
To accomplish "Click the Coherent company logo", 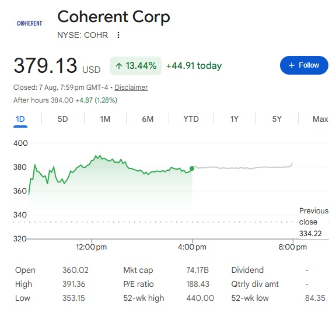I will coord(30,23).
